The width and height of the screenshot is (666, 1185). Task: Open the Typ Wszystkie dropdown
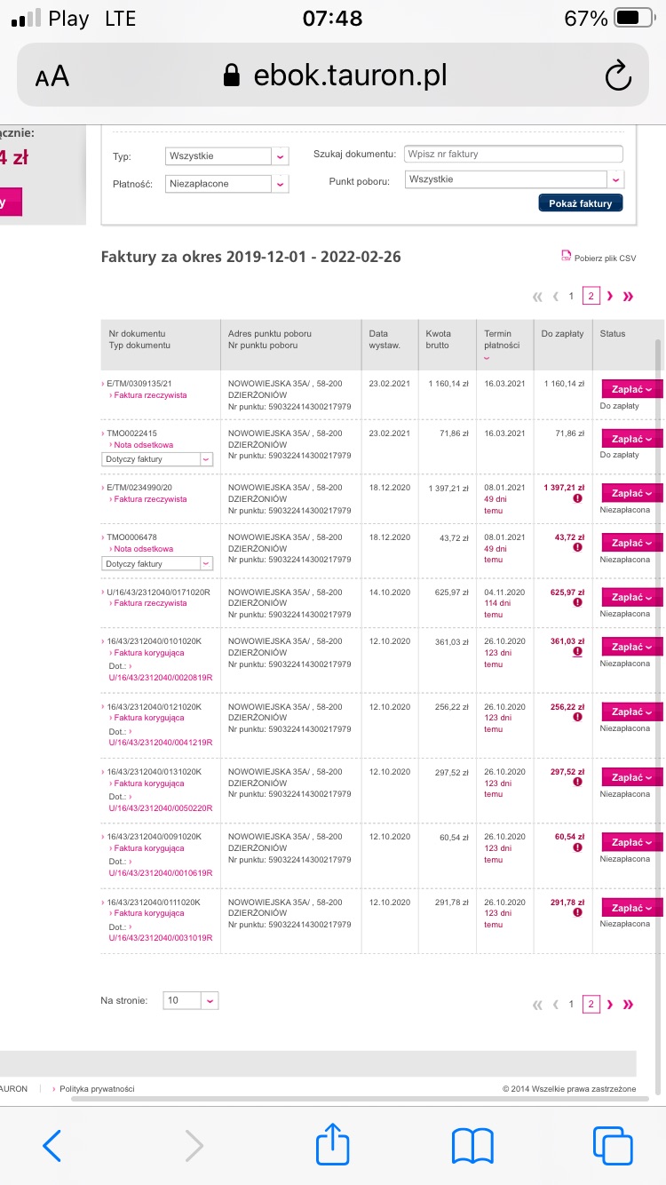[227, 156]
